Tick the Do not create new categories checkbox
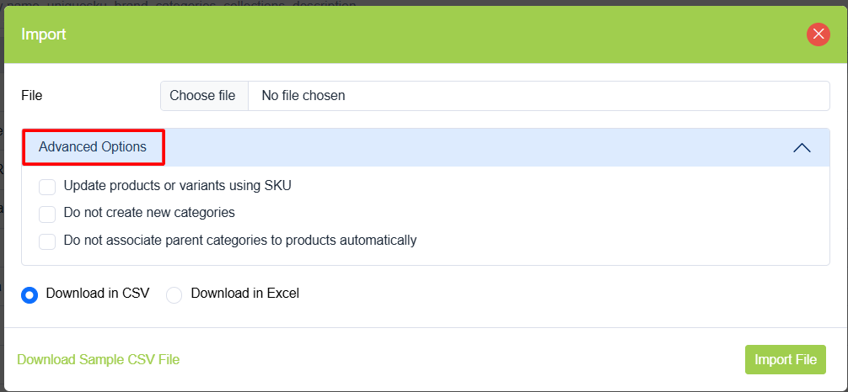 [47, 214]
